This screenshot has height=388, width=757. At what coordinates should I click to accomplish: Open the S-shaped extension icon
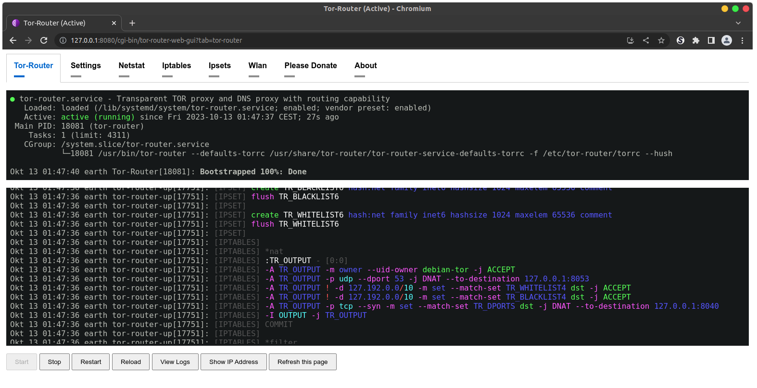point(681,40)
